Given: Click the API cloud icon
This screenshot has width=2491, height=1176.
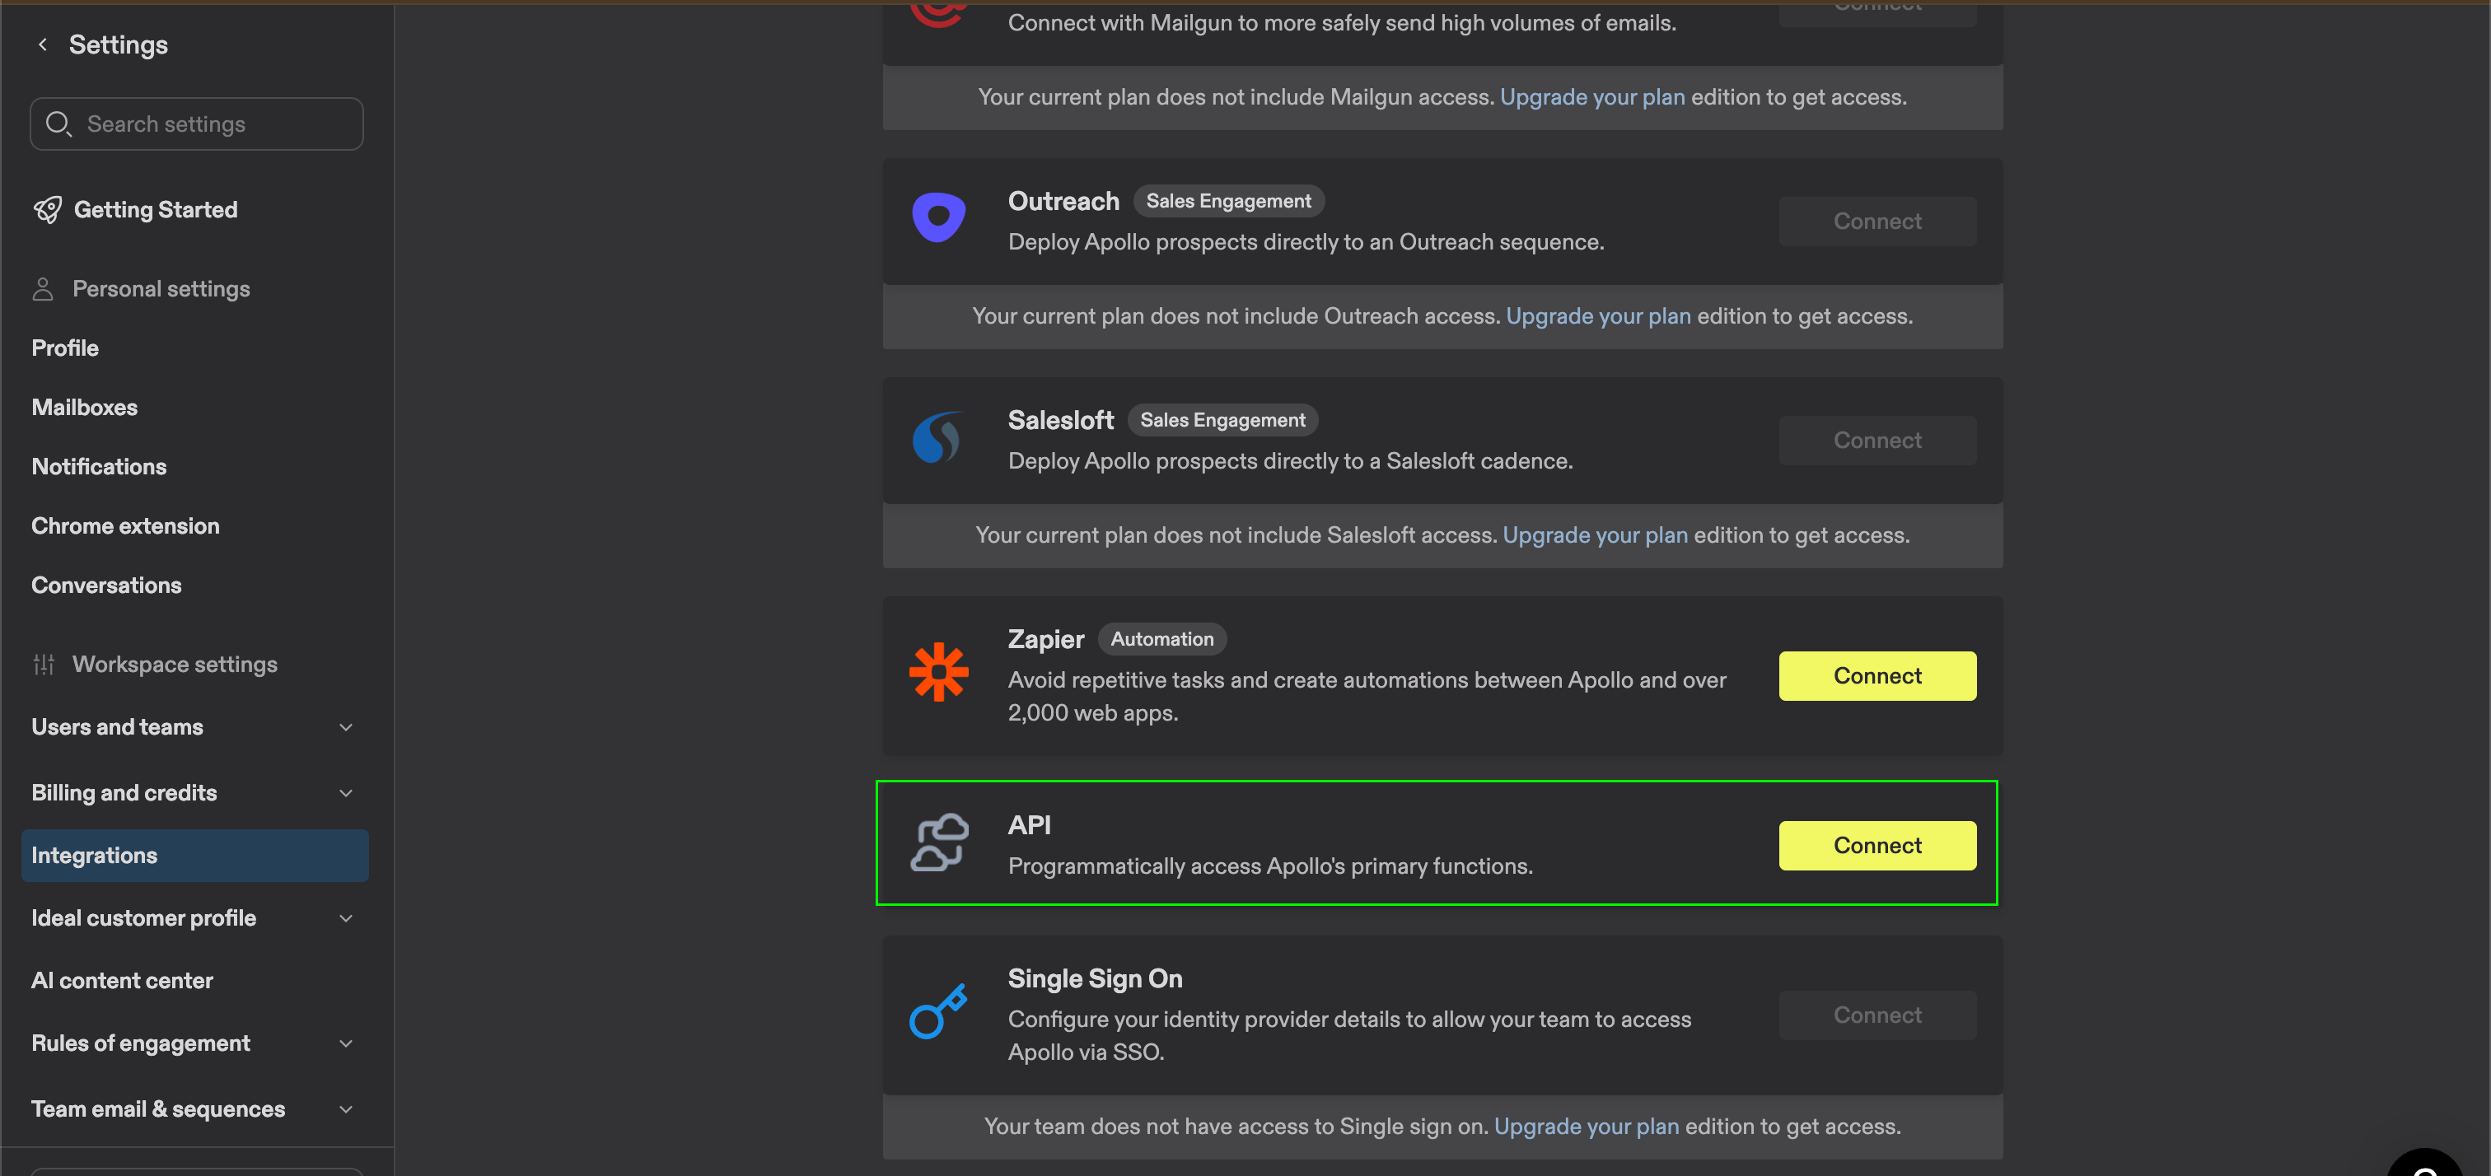Looking at the screenshot, I should [x=938, y=842].
